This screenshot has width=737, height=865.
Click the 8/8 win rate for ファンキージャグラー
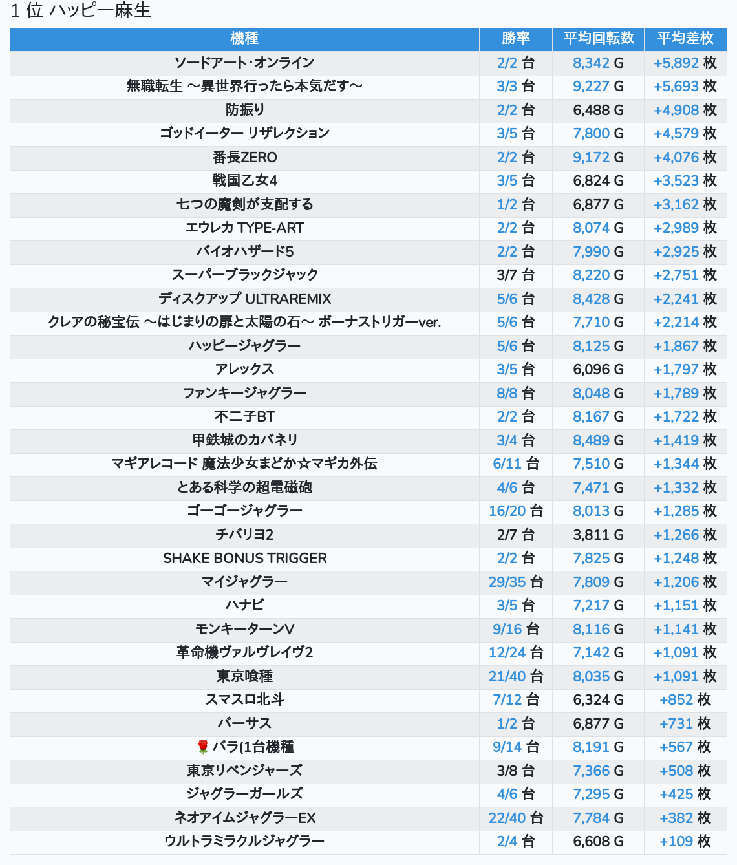click(x=507, y=393)
